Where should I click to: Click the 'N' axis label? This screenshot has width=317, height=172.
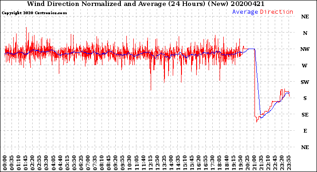click(305, 33)
